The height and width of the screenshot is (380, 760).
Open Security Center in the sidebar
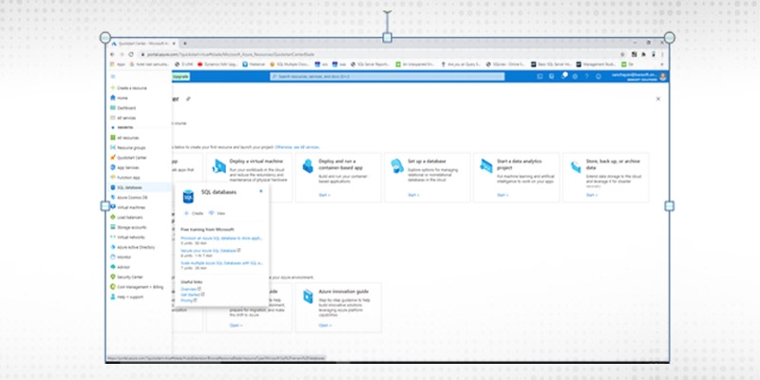click(x=126, y=276)
